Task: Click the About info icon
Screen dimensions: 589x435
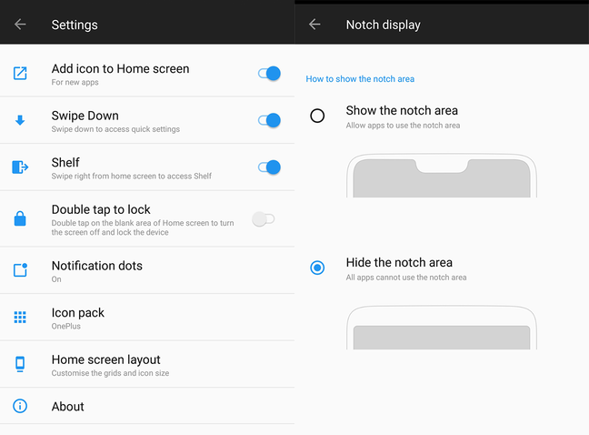Action: click(20, 406)
